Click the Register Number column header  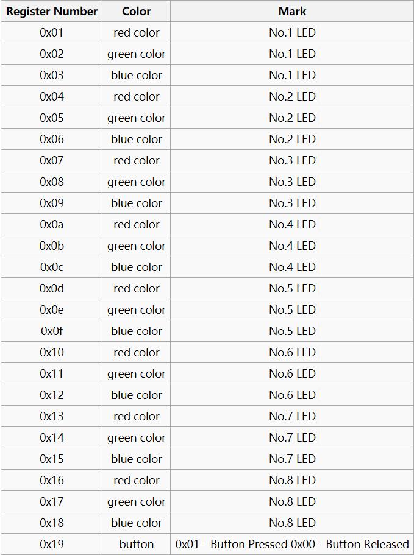point(52,12)
